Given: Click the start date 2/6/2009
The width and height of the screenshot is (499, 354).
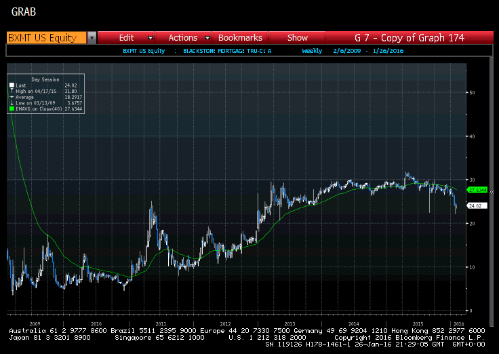Looking at the screenshot, I should (x=347, y=51).
